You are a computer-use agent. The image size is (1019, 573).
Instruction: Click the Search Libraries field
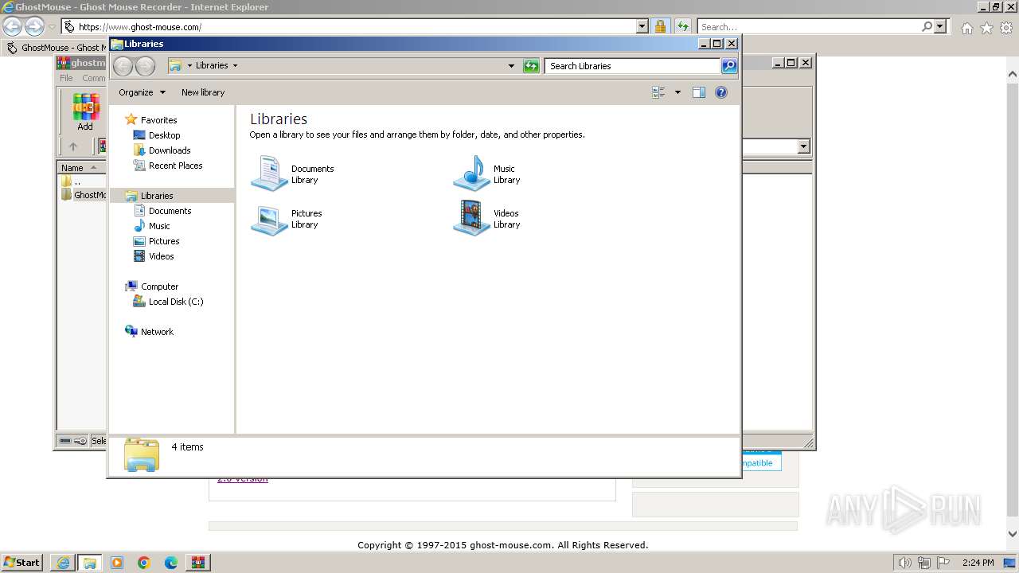click(x=633, y=66)
